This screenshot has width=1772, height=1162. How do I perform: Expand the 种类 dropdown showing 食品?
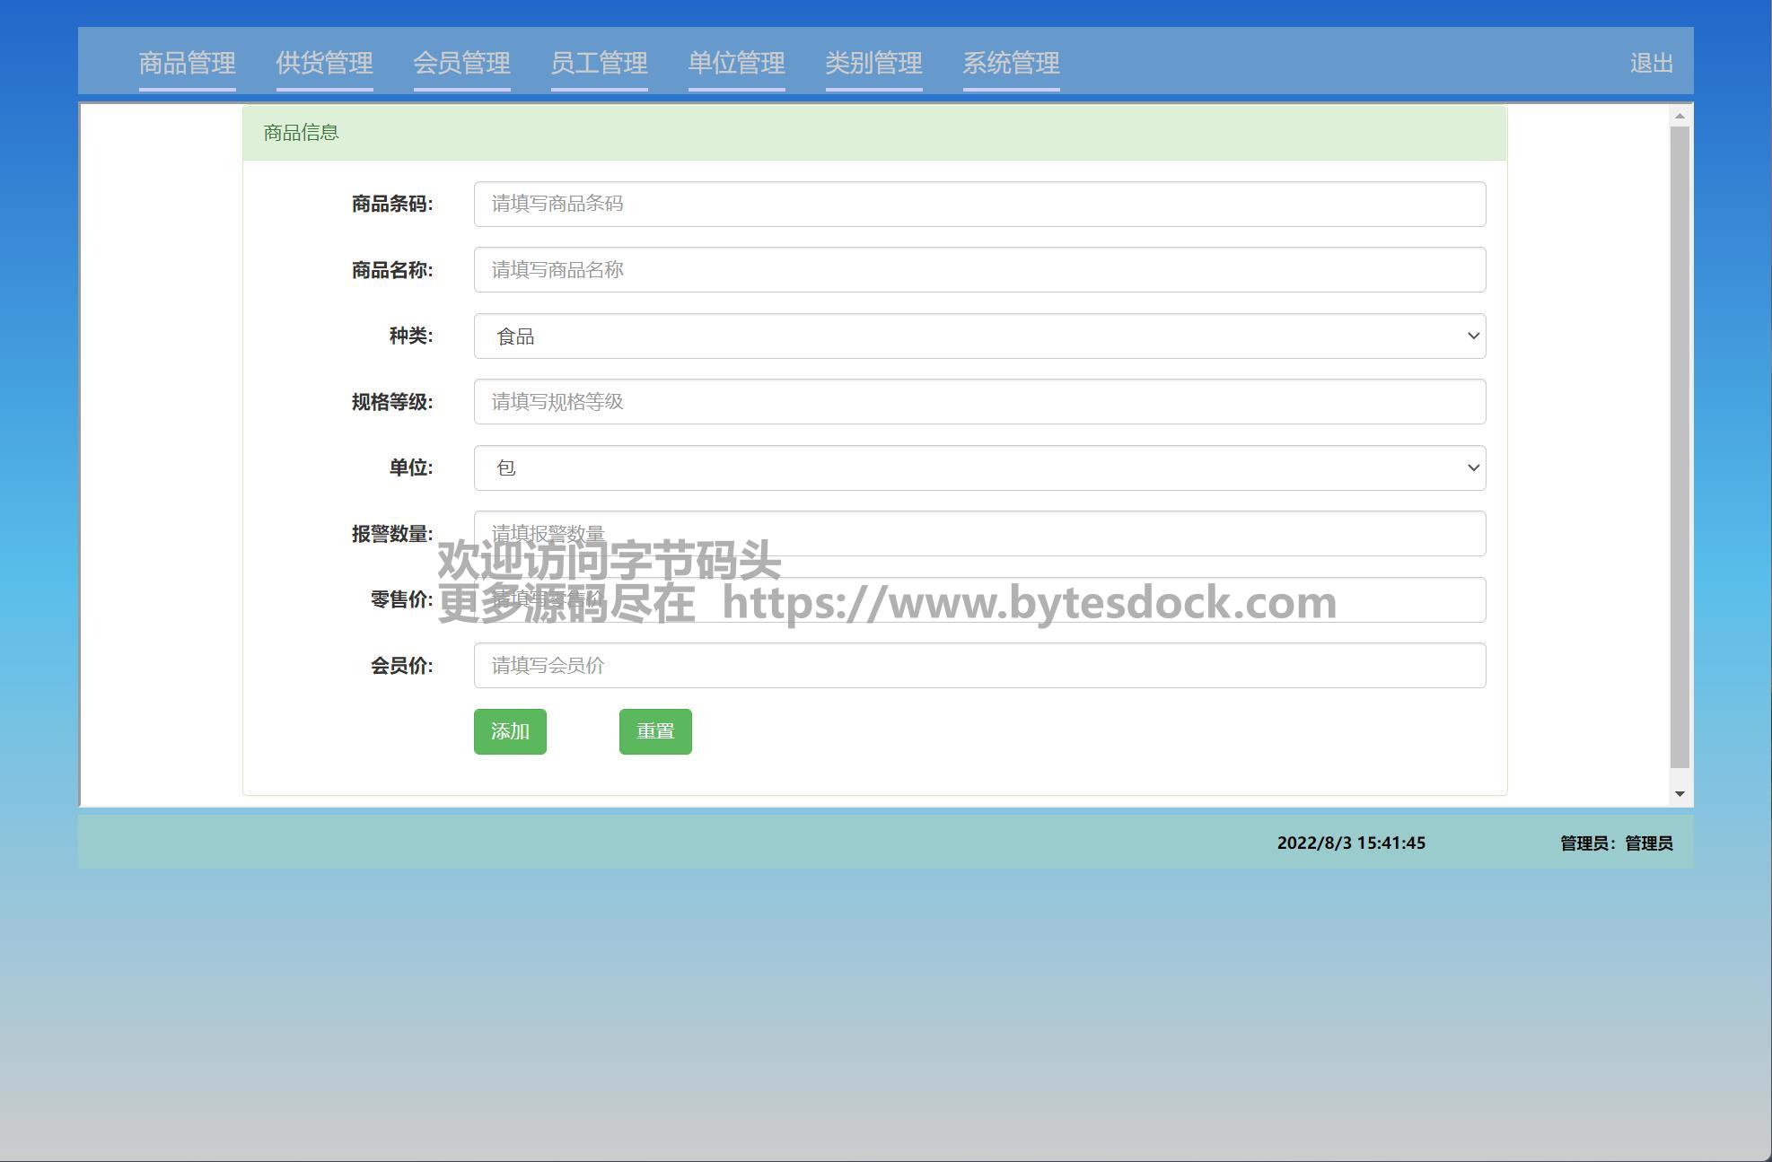click(978, 336)
